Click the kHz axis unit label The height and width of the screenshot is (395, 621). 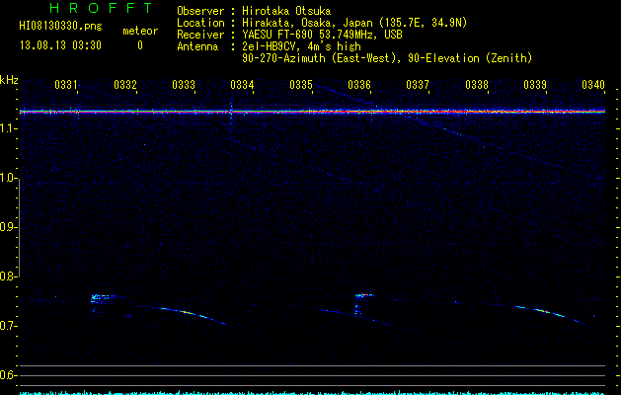click(x=9, y=80)
